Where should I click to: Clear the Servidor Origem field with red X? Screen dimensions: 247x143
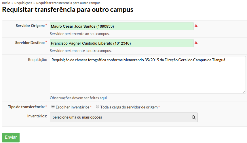196,26
